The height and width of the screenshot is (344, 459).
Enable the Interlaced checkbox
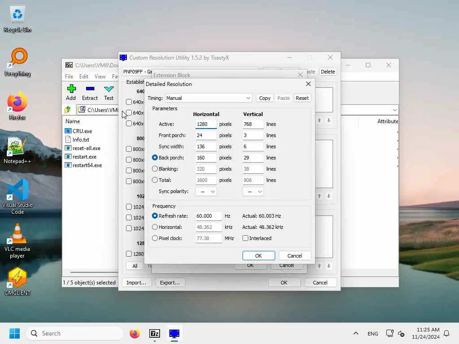click(245, 238)
